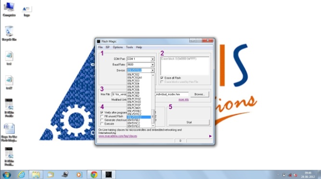
Task: Launch Google Chrome from the taskbar
Action: (x=94, y=175)
